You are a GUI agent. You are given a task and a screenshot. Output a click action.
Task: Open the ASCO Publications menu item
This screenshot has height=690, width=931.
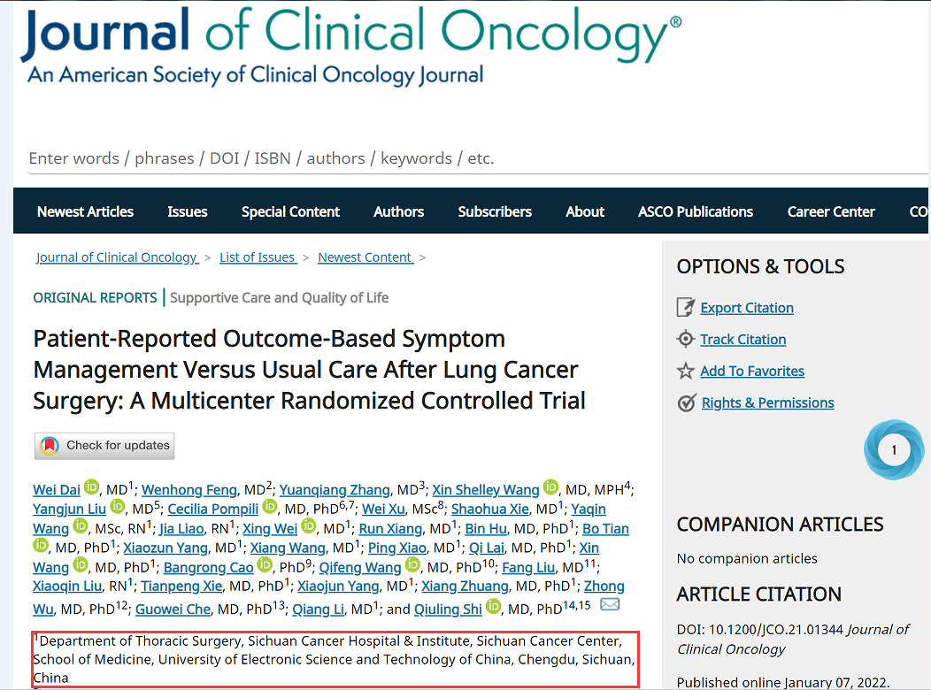tap(696, 211)
